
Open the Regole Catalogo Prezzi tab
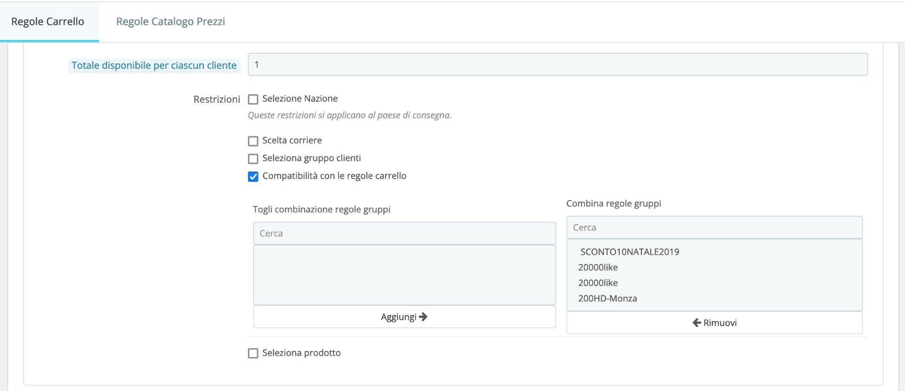coord(170,22)
